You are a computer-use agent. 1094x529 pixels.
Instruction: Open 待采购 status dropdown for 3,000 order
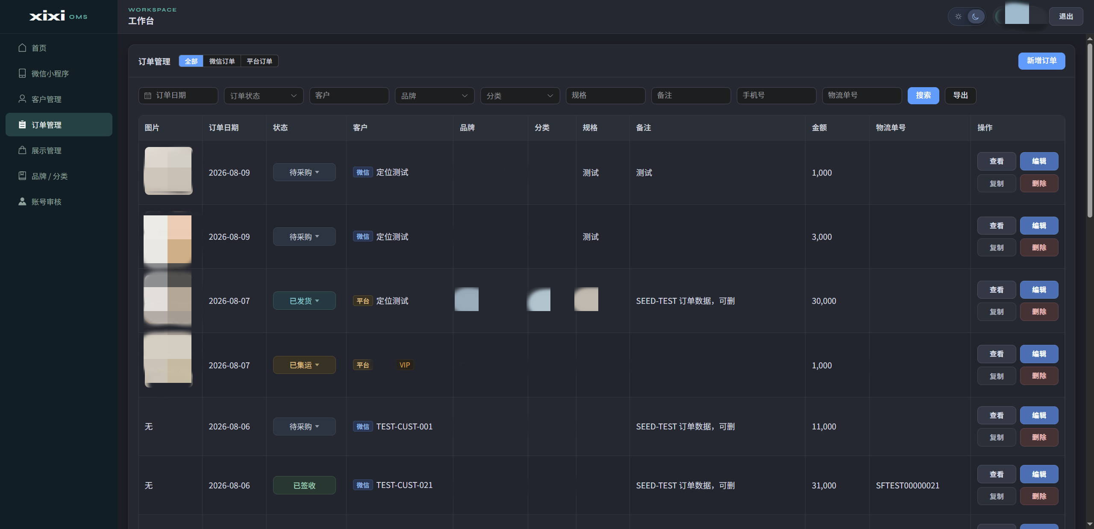coord(304,237)
